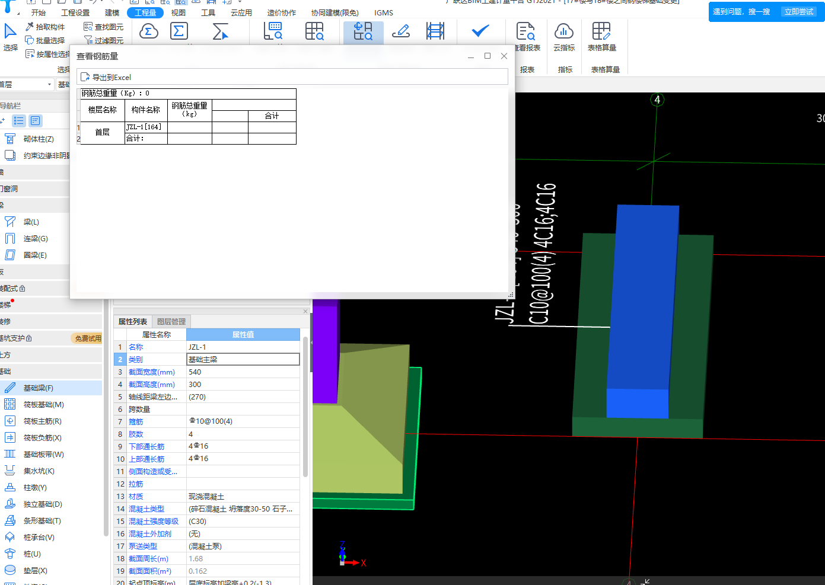Select the 筏板主筋(R) component icon
The height and width of the screenshot is (585, 825).
[x=10, y=421]
